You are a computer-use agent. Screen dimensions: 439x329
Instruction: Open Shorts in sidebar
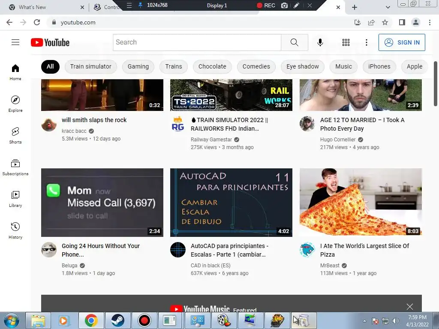[15, 136]
